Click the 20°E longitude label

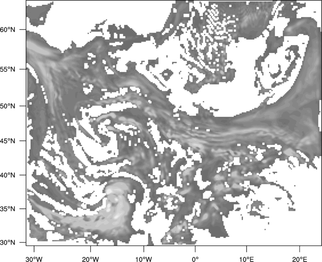(299, 259)
